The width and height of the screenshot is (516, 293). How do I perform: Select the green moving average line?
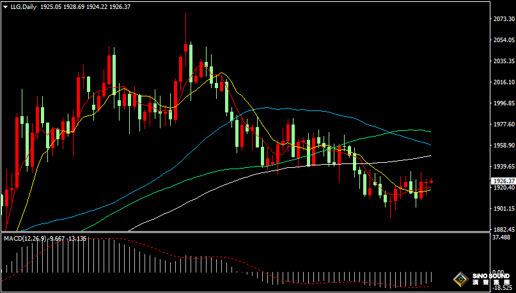tap(256, 167)
